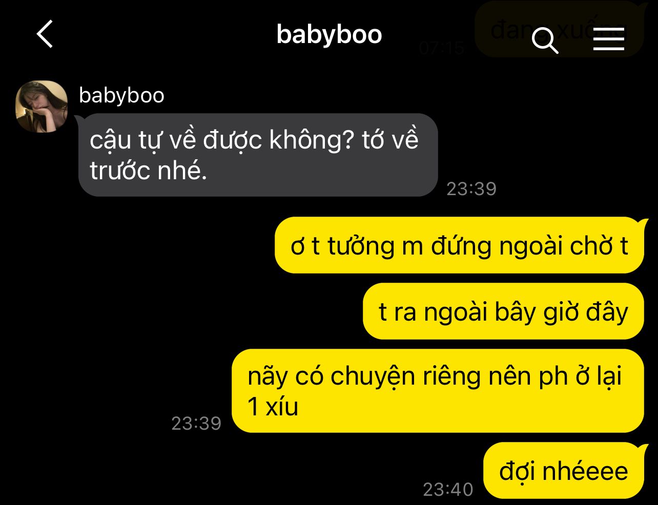The width and height of the screenshot is (658, 505).
Task: Tap the yellow bubble 'ơ t tưởng m đứng ngoài chờ t'
Action: click(x=459, y=245)
